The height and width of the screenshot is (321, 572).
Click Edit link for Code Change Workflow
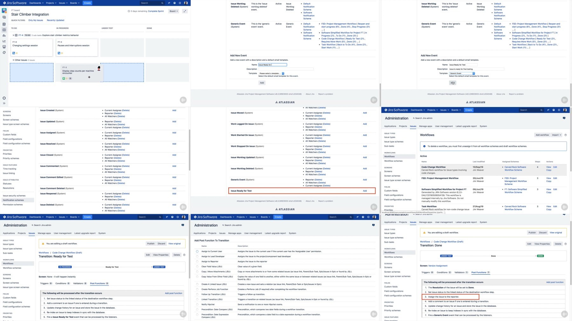[x=555, y=167]
